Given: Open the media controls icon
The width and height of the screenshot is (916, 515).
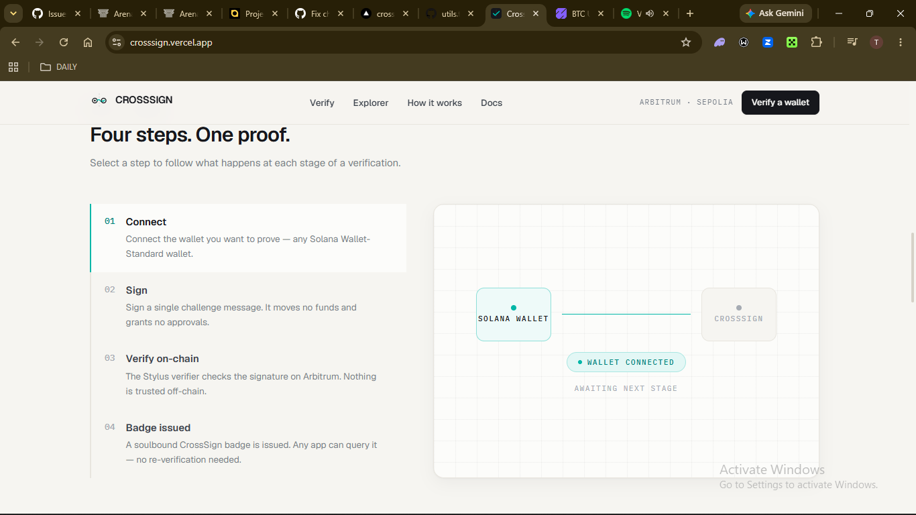Looking at the screenshot, I should point(852,42).
